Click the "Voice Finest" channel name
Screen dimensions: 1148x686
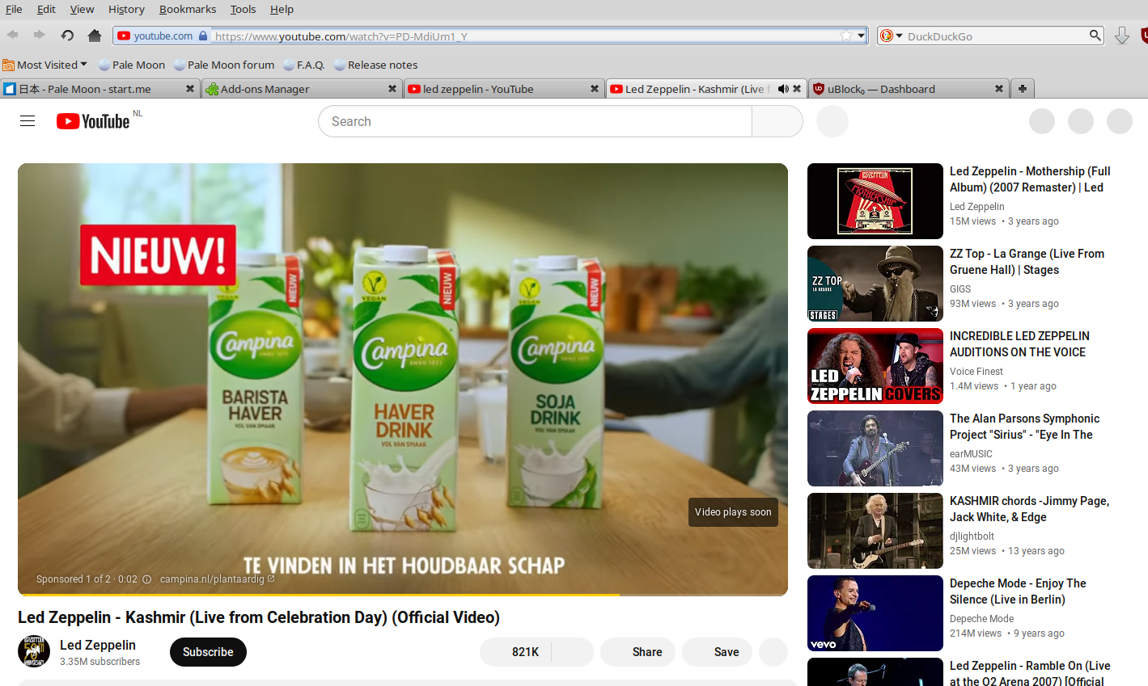click(x=976, y=372)
